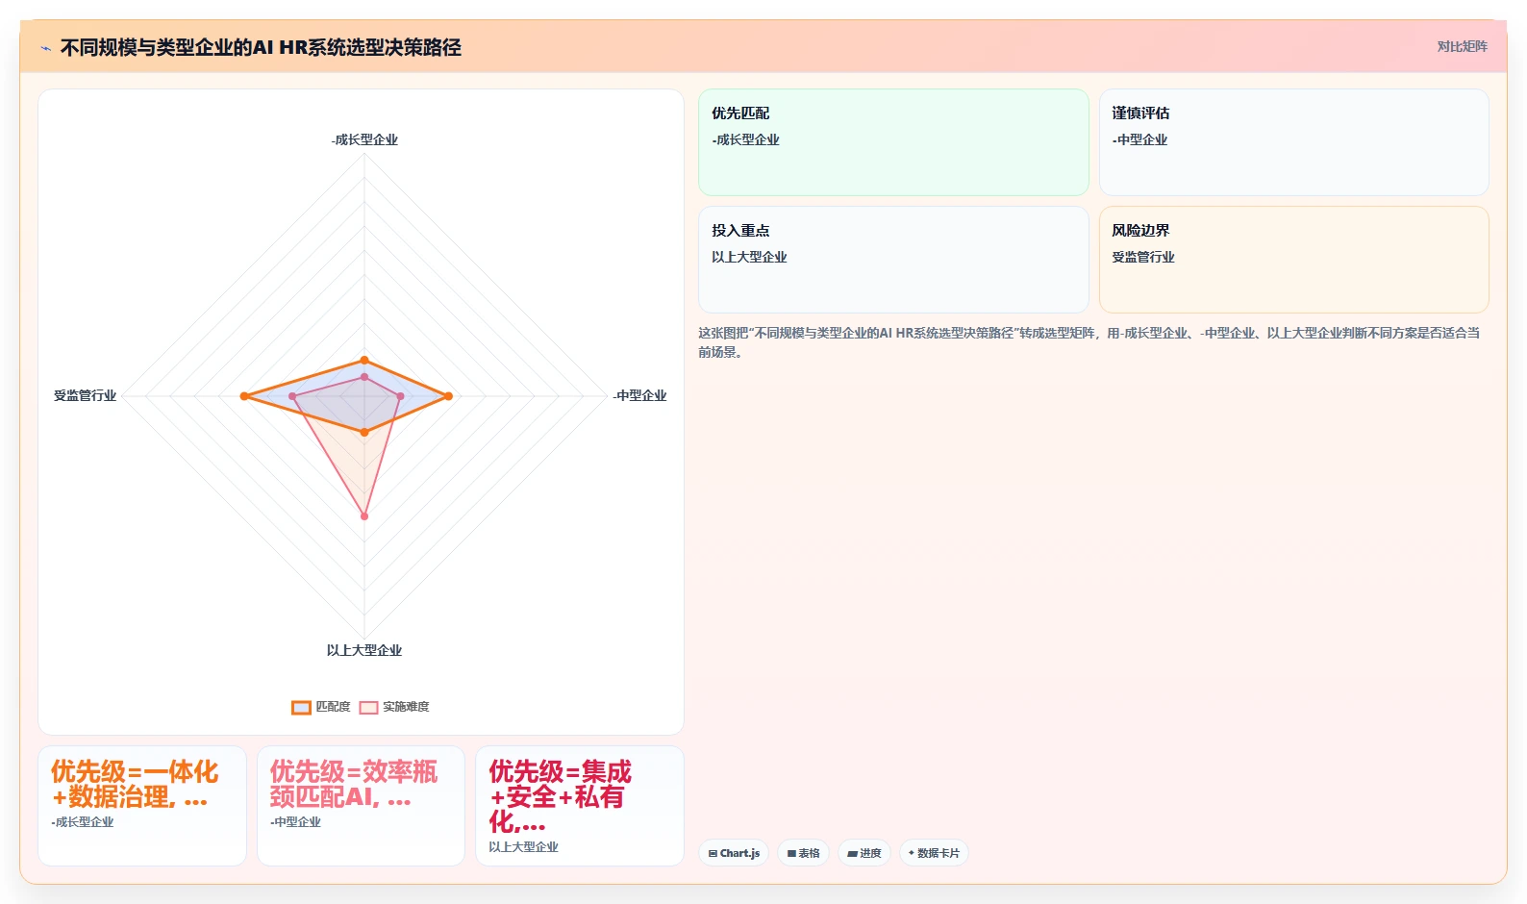Click -成长型企业 text in 优先匹配 card
The height and width of the screenshot is (904, 1527).
point(745,139)
